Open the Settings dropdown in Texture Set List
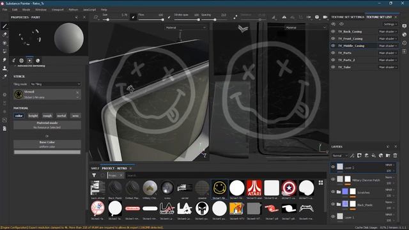 pos(390,24)
